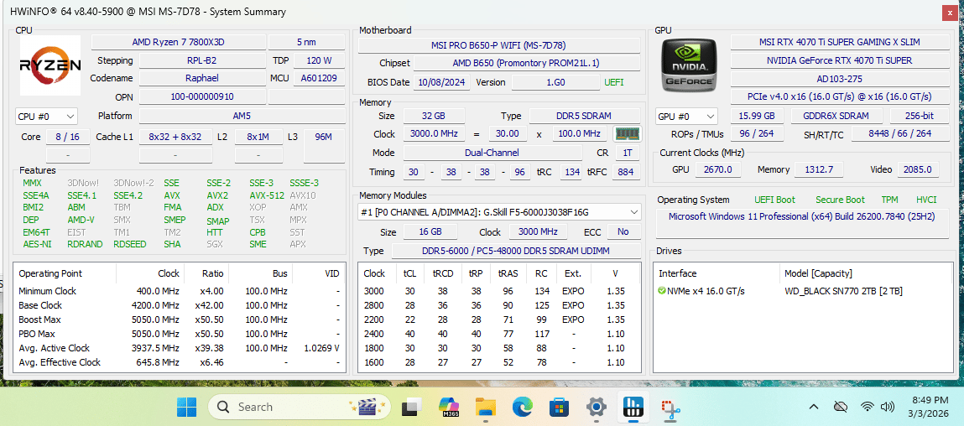Click the Microsoft Windows 11 Professional OS field
964x426 pixels.
802,223
